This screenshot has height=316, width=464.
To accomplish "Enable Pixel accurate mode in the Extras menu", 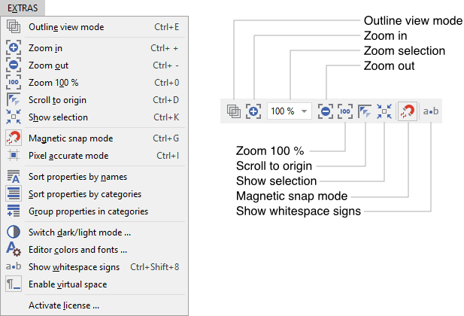I will coord(68,156).
